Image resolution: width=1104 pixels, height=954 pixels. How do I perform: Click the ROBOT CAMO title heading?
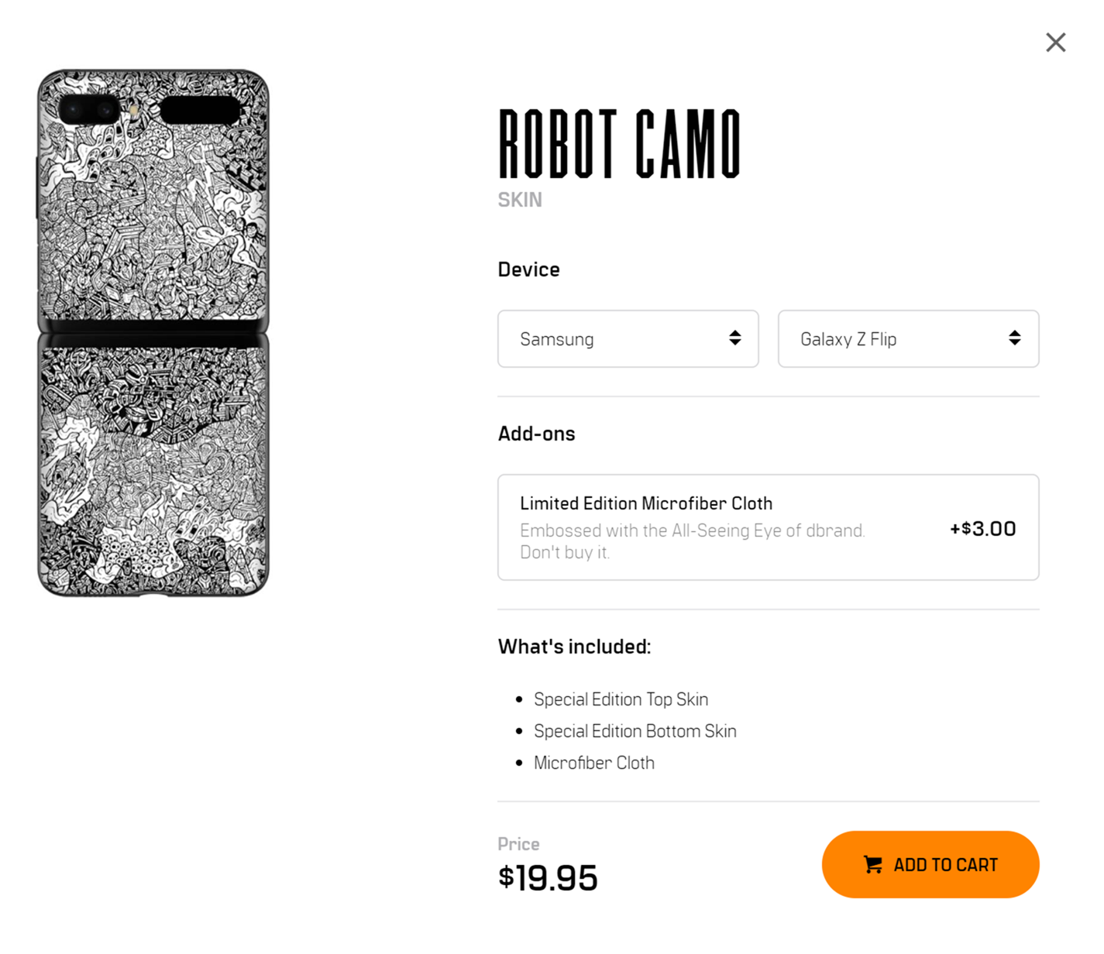[x=619, y=144]
